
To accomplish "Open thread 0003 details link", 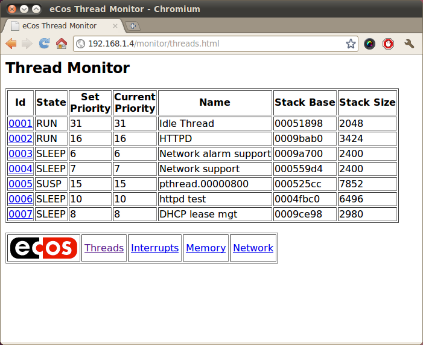I will pyautogui.click(x=21, y=153).
